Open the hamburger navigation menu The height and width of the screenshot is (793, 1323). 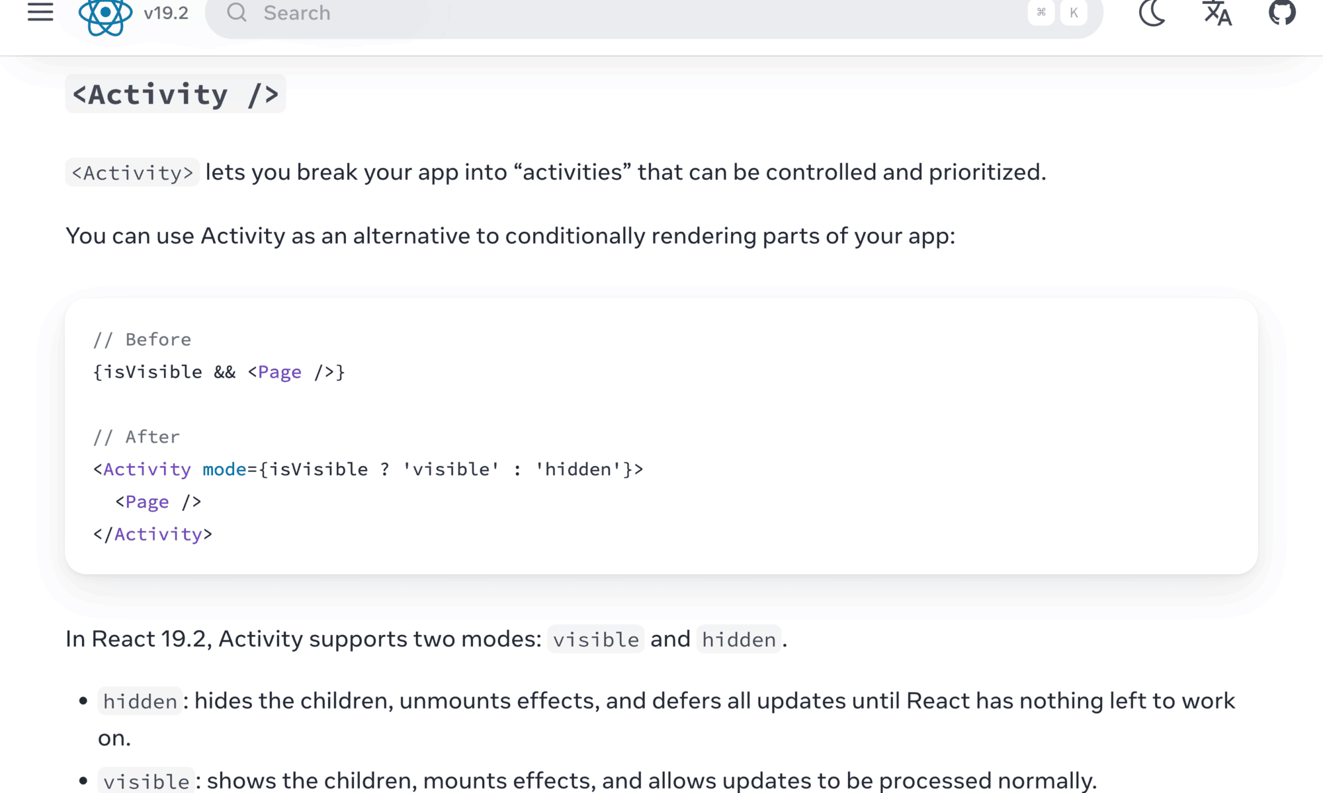pos(40,12)
